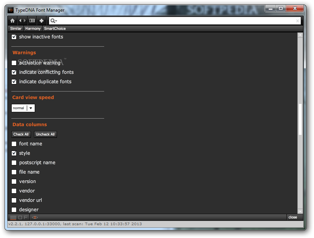The height and width of the screenshot is (238, 314).
Task: Disable indicate conflicting fonts
Action: [14, 72]
